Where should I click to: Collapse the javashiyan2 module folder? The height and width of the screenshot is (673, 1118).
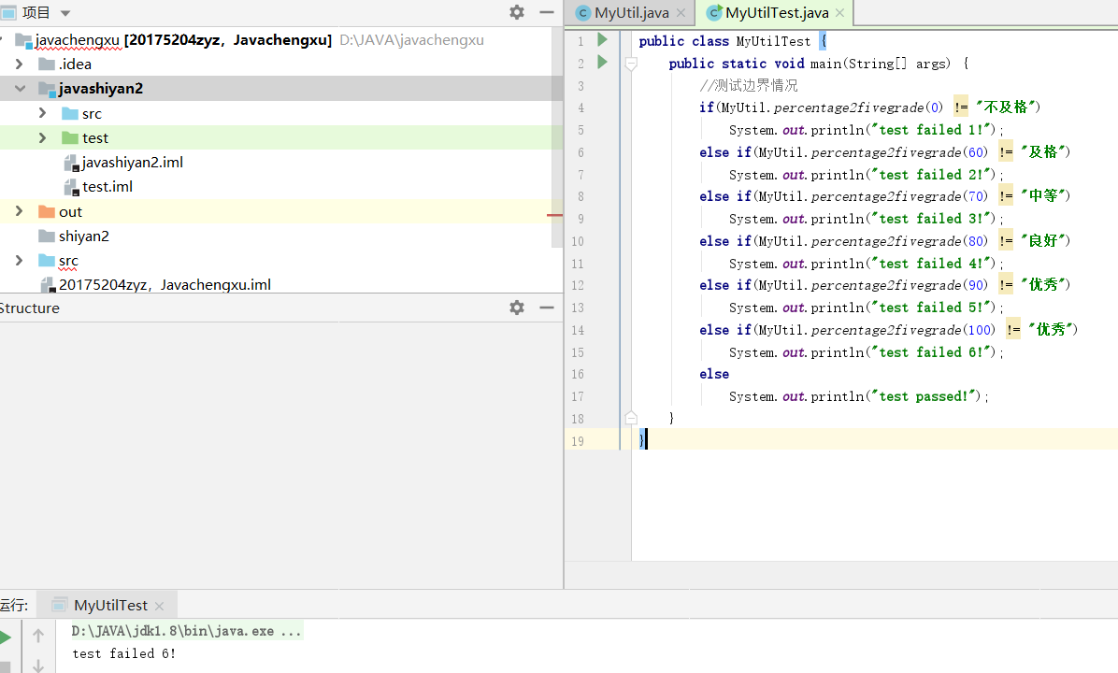coord(20,89)
